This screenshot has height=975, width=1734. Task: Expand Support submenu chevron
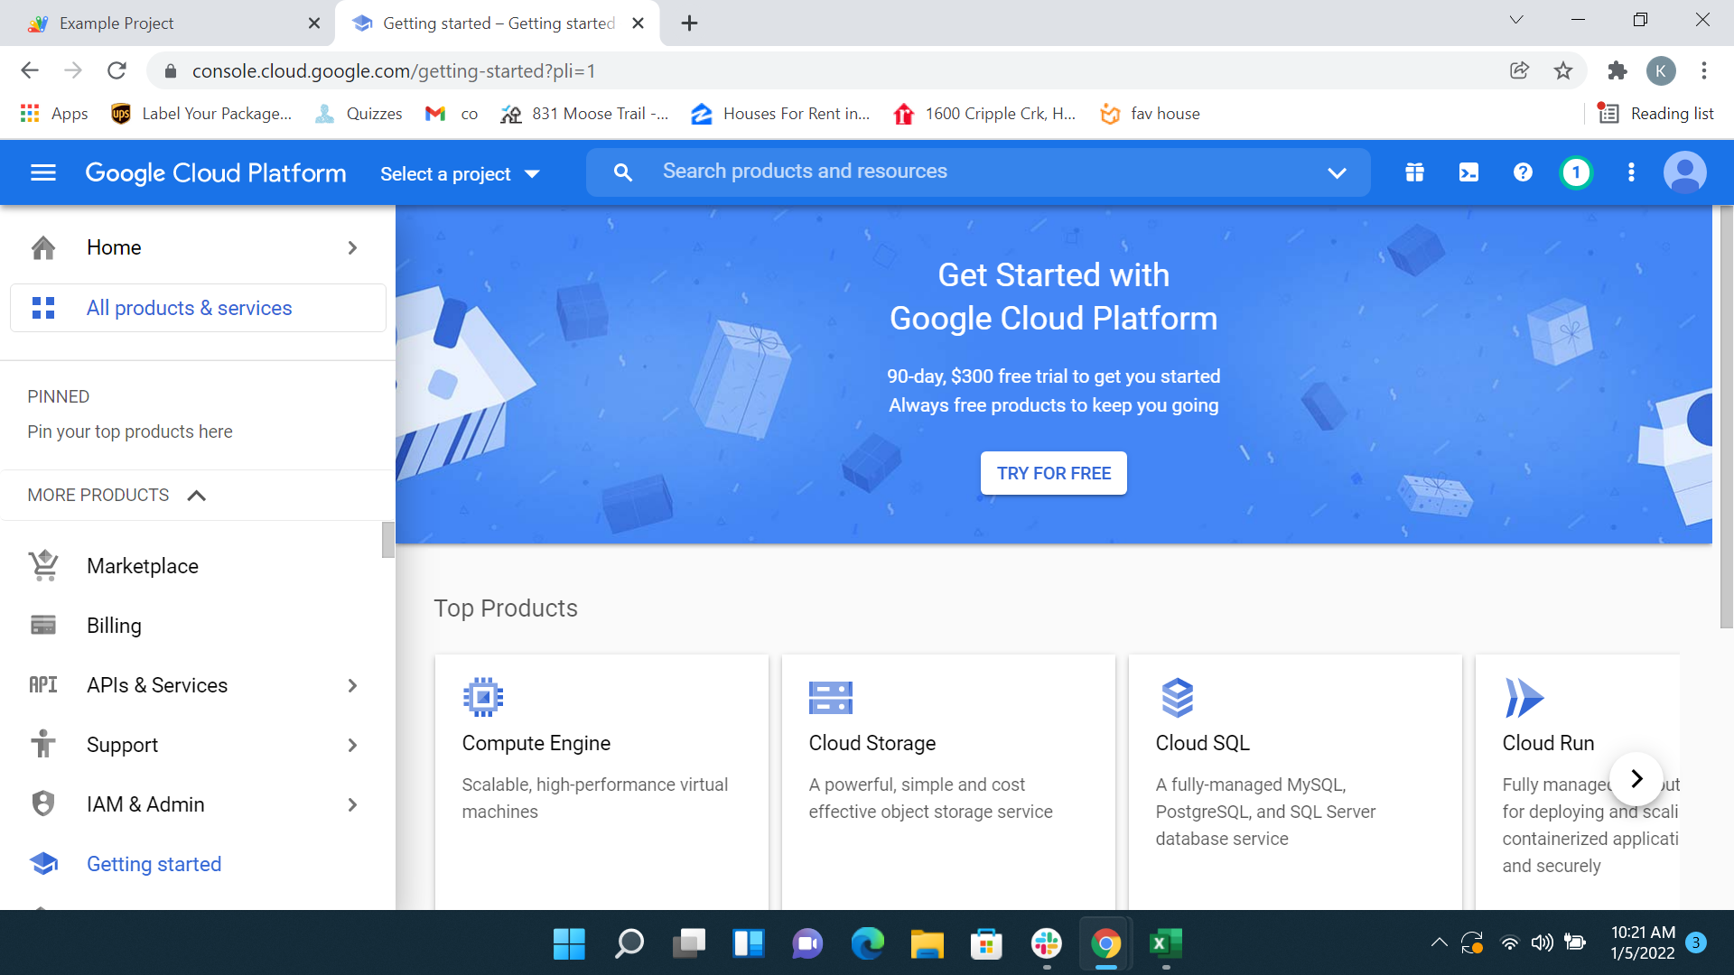click(352, 745)
